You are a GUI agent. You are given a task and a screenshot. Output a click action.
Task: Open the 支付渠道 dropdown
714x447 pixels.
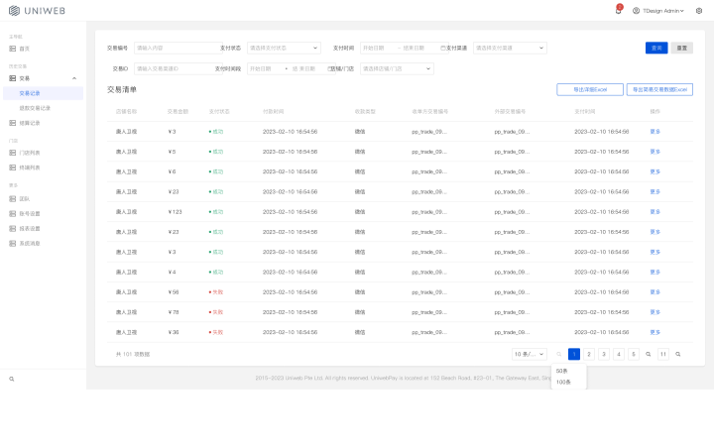click(x=510, y=48)
